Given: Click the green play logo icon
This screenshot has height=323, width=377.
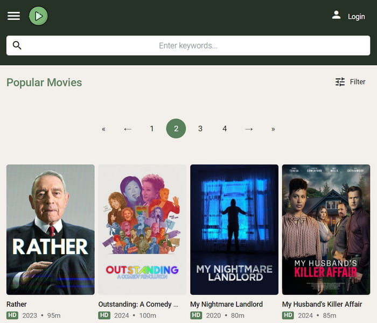Looking at the screenshot, I should click(38, 16).
